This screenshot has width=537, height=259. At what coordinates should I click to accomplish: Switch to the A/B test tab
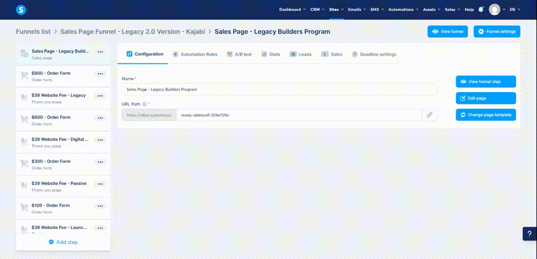(239, 54)
